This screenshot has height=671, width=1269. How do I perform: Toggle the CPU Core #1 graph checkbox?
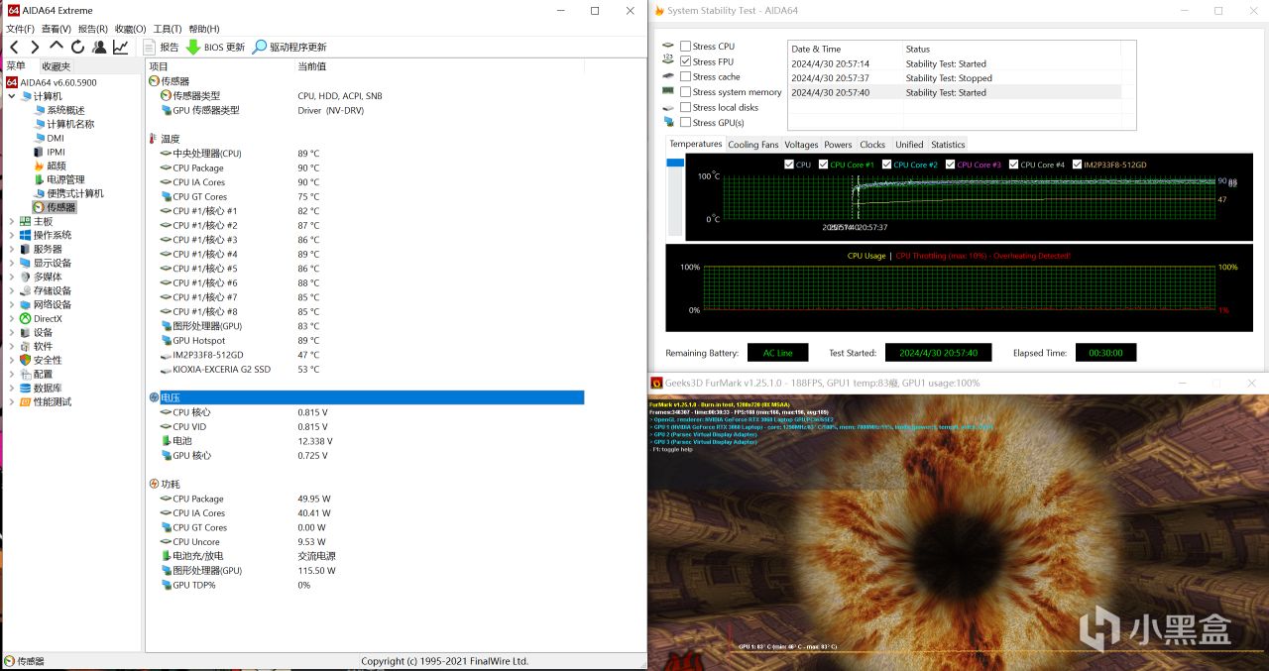[824, 165]
